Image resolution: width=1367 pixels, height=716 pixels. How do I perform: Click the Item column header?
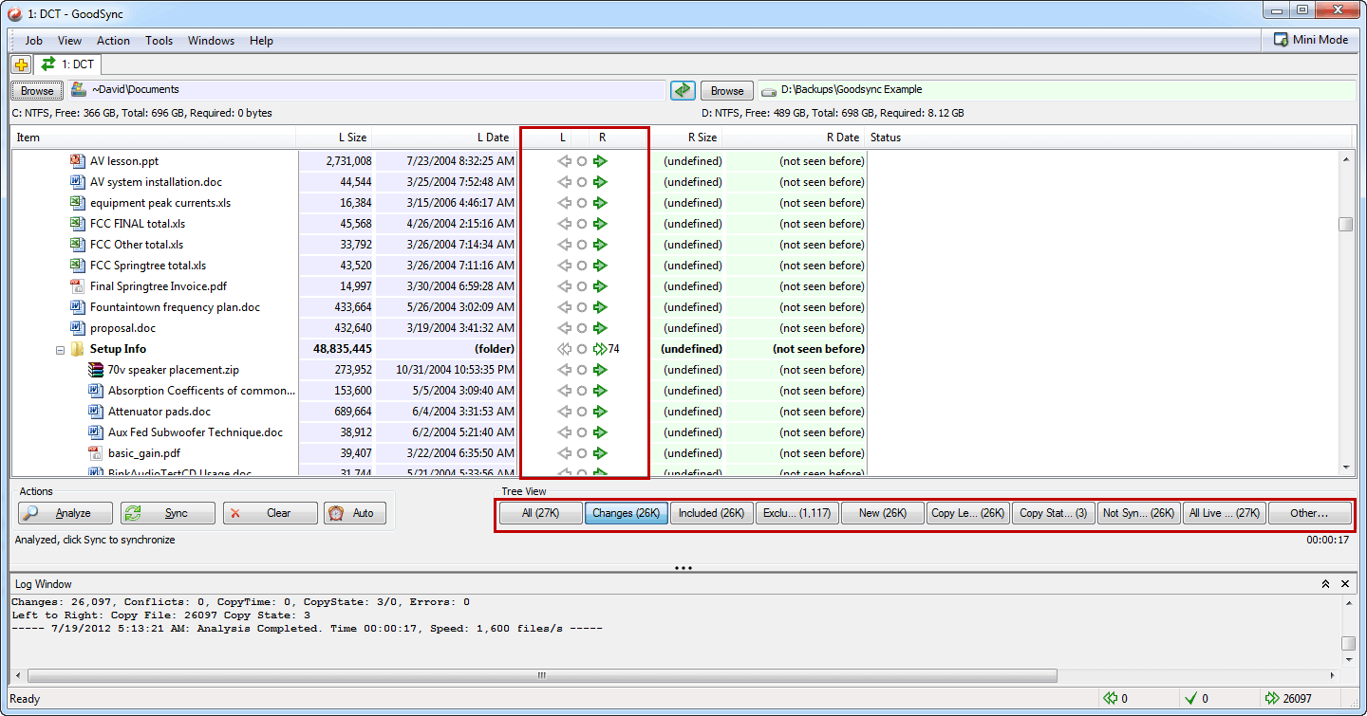tap(154, 138)
